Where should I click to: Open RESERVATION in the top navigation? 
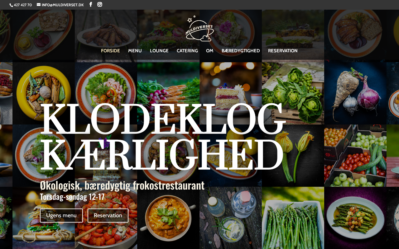click(x=283, y=51)
